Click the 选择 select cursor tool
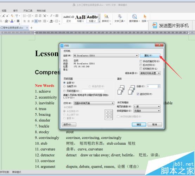The width and height of the screenshot is (195, 176). click(145, 18)
